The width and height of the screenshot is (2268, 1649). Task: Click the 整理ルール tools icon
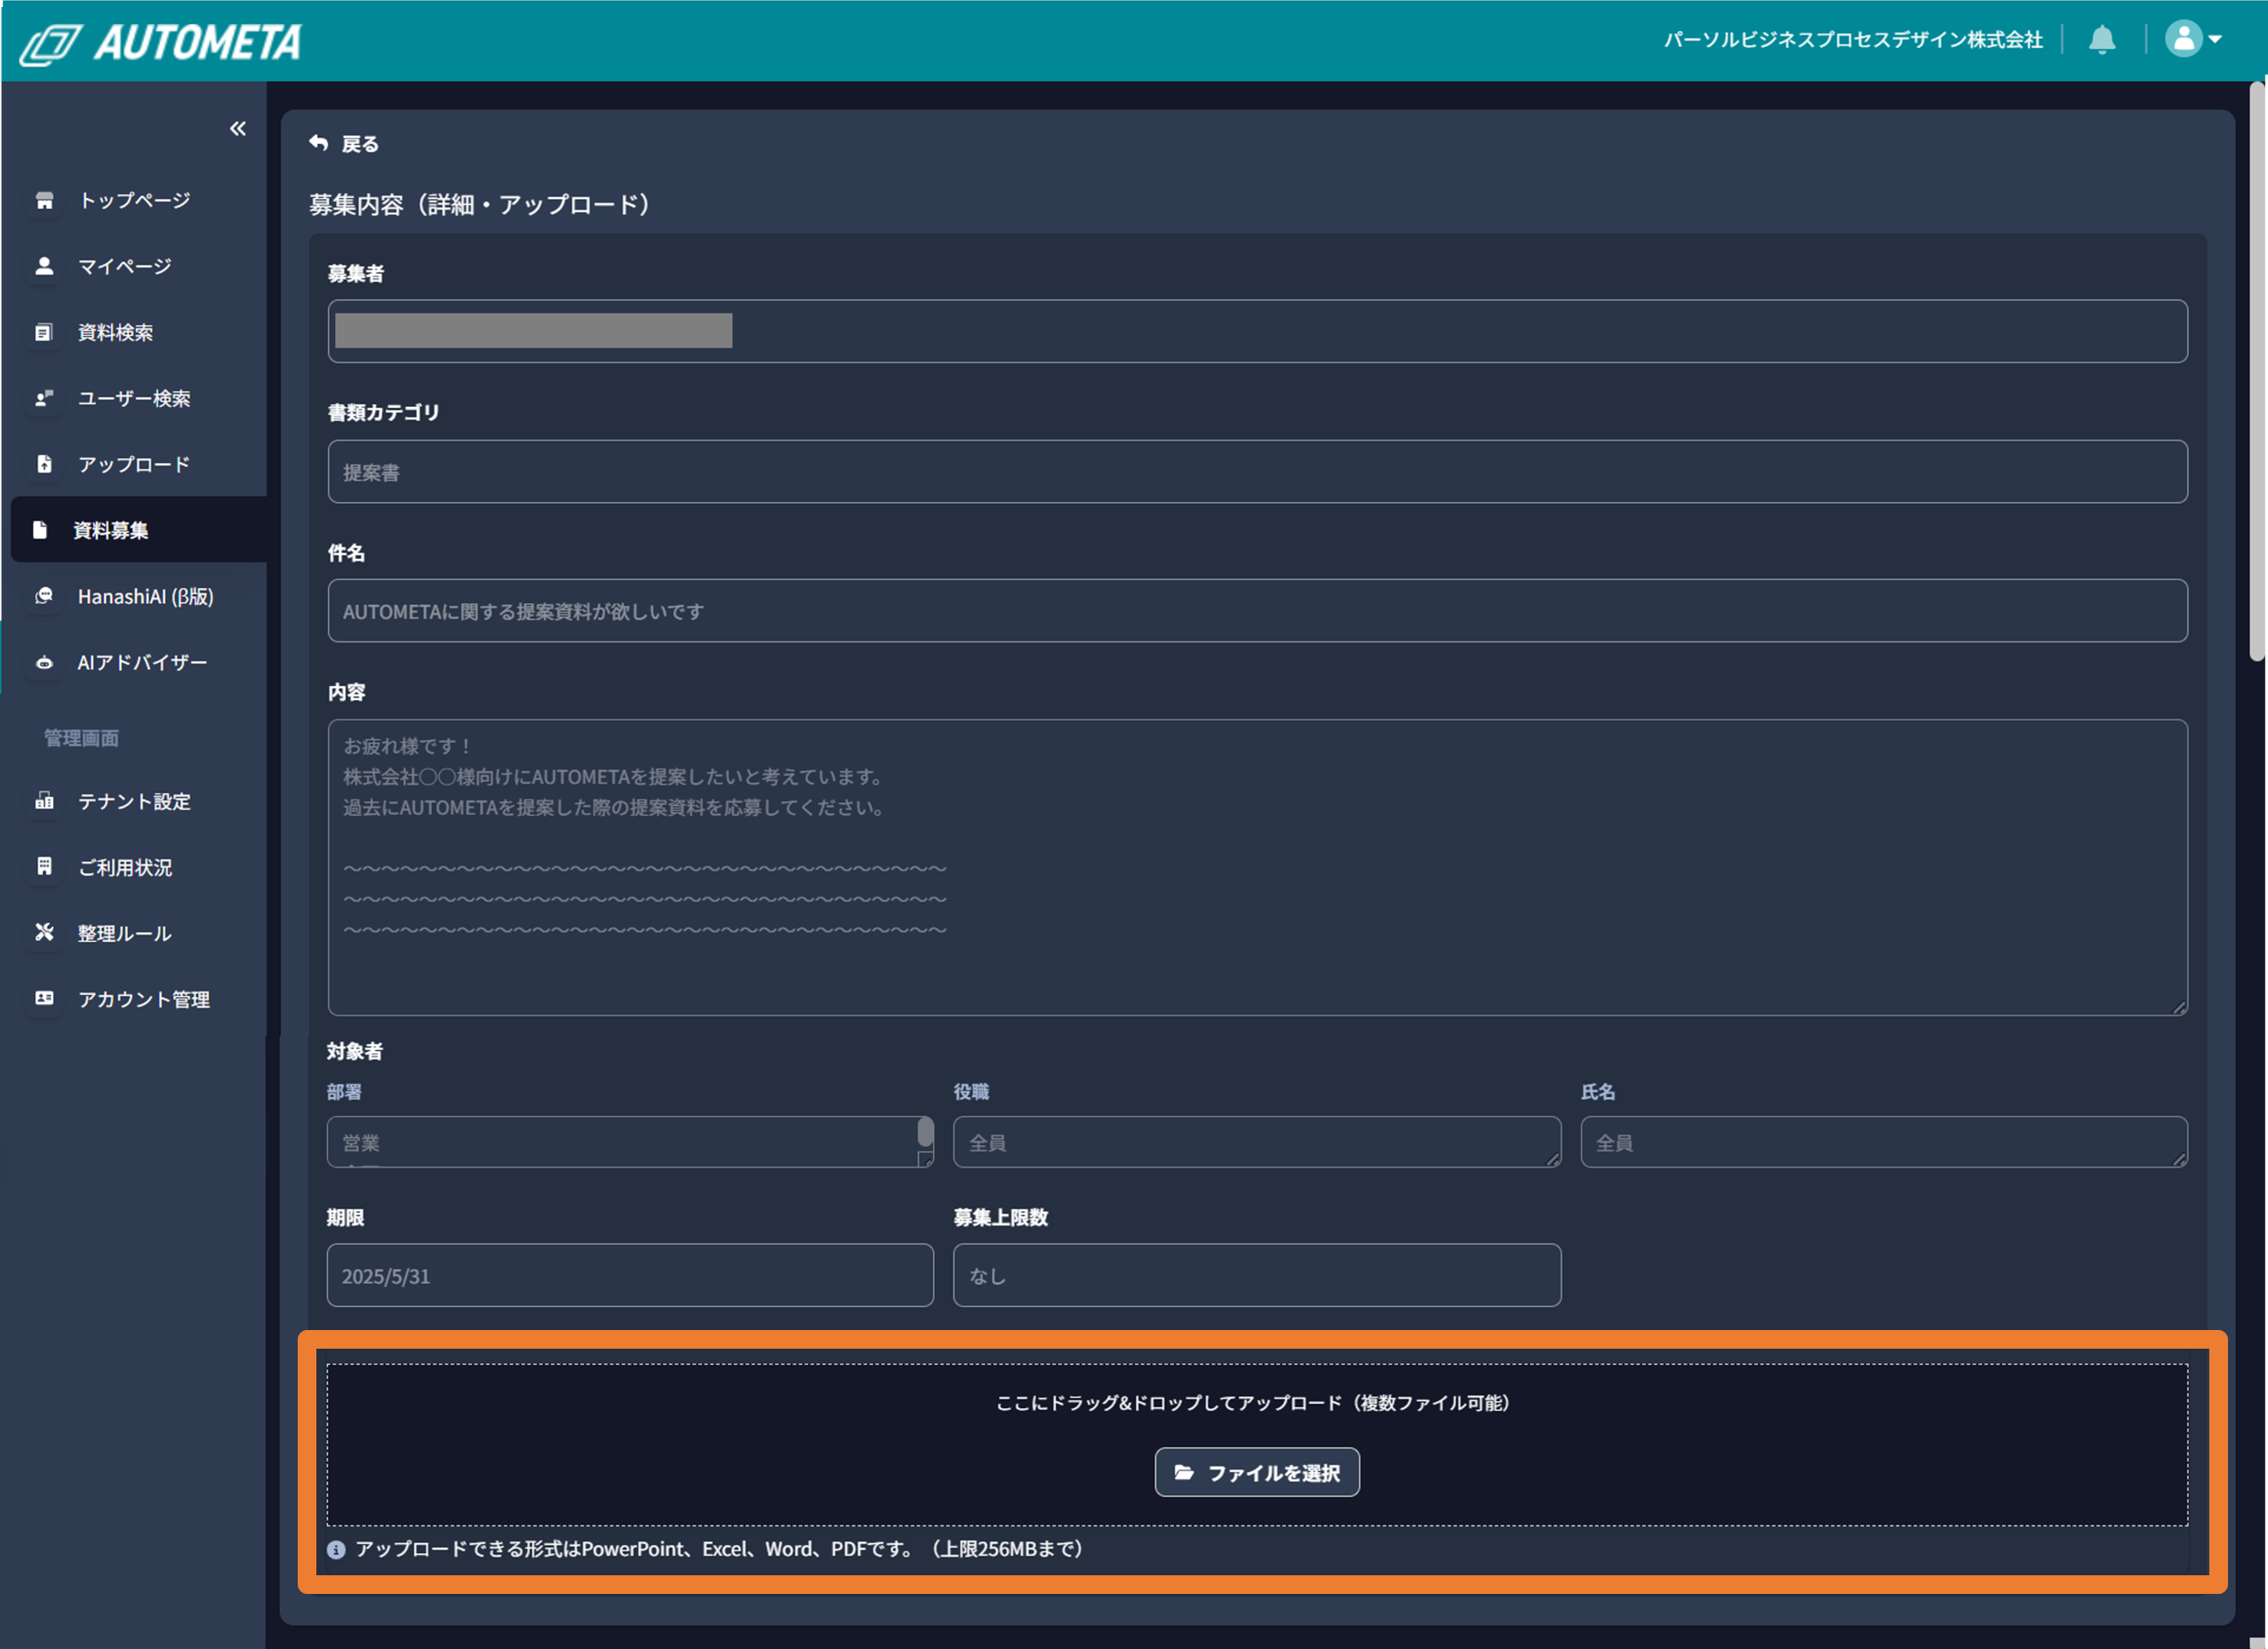tap(44, 933)
